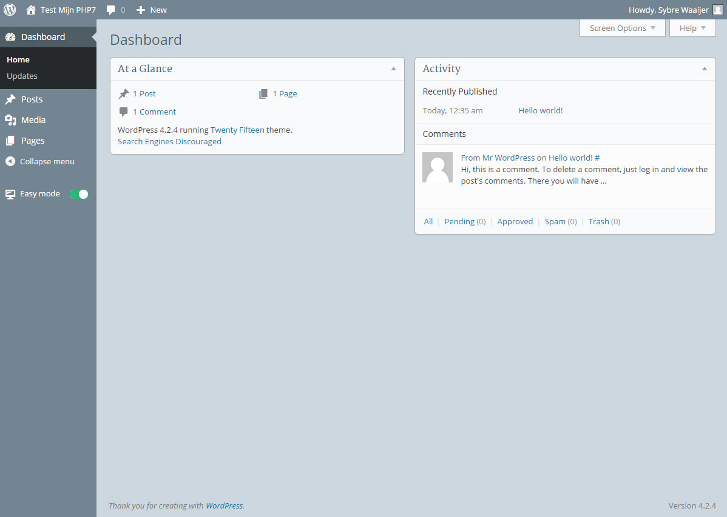The image size is (727, 517).
Task: Open the 1 Comment link
Action: coord(154,112)
